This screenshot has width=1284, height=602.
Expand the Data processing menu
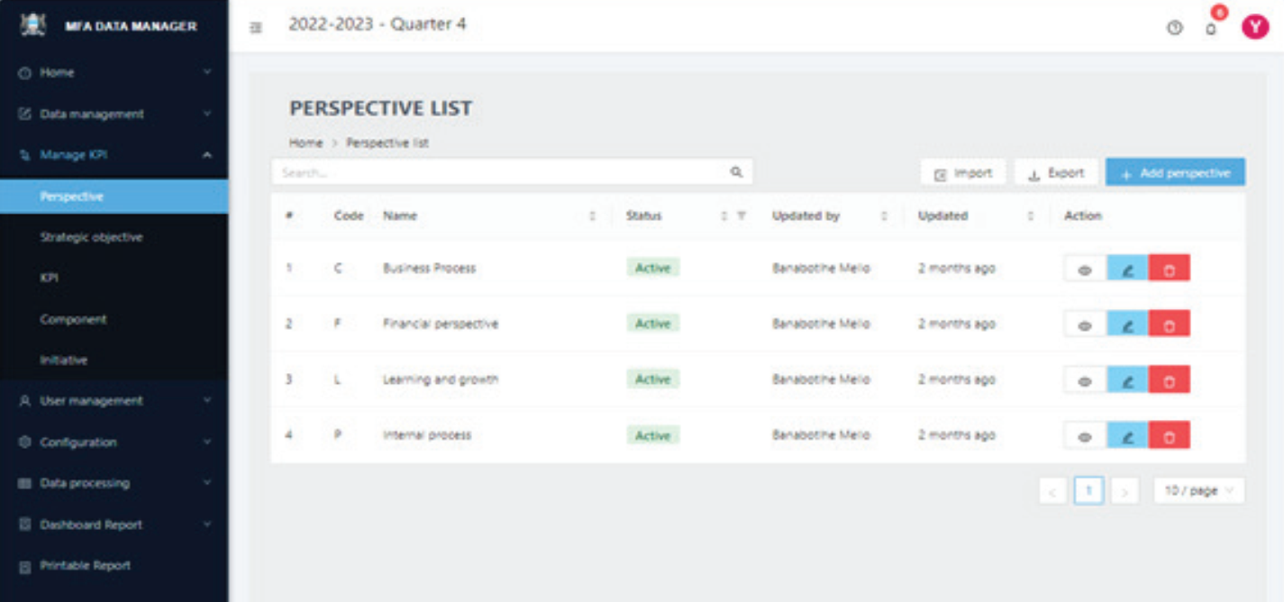tap(114, 483)
